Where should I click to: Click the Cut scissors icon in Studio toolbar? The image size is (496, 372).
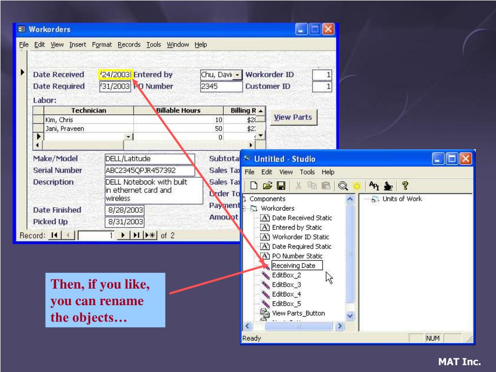click(x=298, y=186)
